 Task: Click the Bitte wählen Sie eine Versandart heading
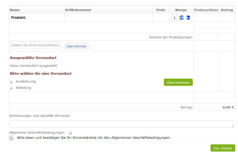pos(41,74)
